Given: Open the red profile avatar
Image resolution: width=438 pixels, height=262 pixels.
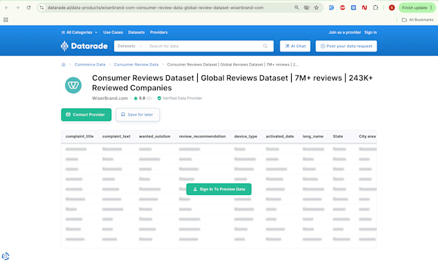Looking at the screenshot, I should 392,8.
